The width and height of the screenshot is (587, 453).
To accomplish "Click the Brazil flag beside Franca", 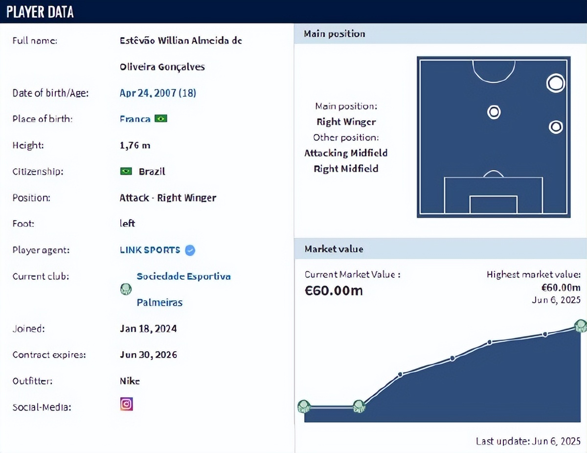I will pyautogui.click(x=160, y=118).
